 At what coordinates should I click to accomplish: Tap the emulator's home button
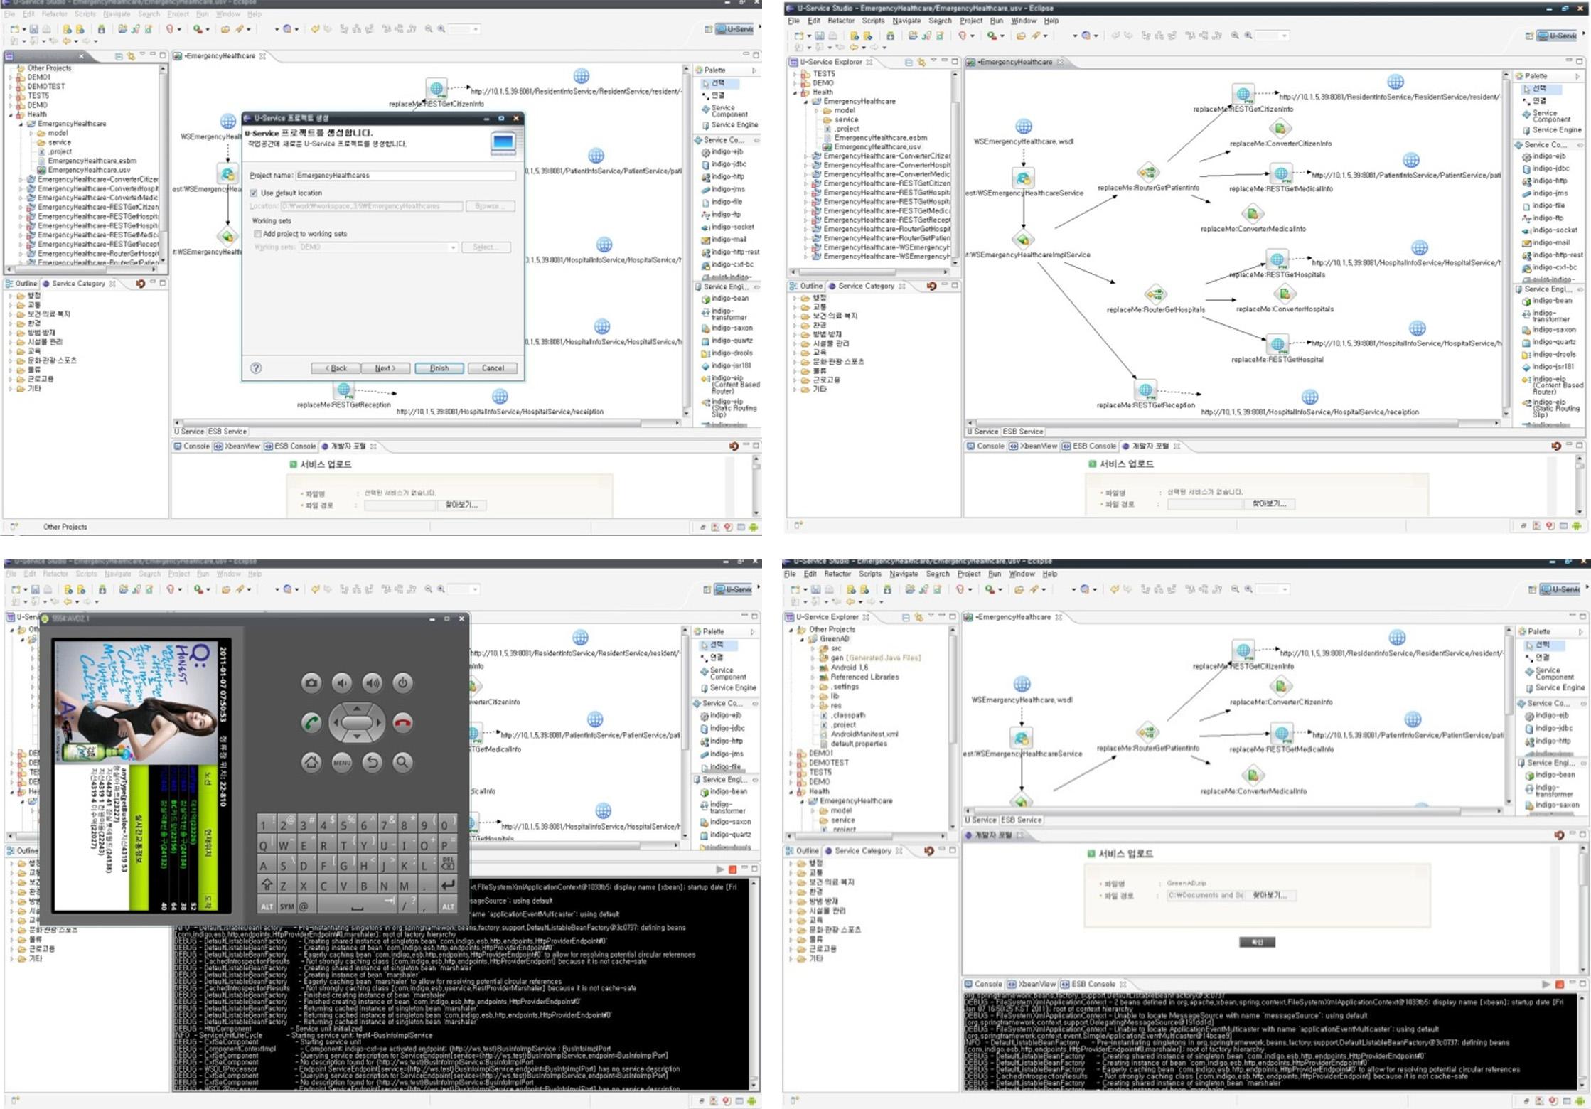pyautogui.click(x=311, y=762)
